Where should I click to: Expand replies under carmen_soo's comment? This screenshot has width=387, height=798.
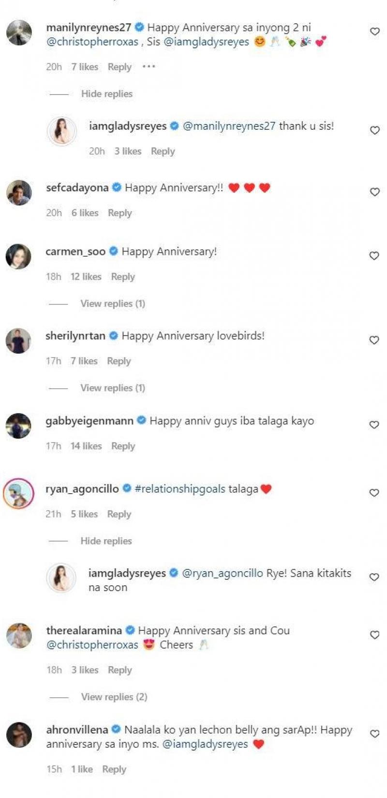click(113, 304)
